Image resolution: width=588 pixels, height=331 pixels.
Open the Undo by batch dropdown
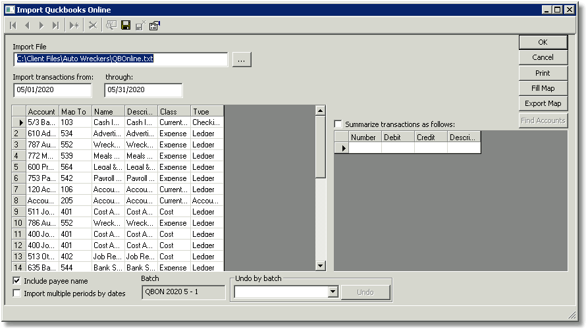coord(333,292)
